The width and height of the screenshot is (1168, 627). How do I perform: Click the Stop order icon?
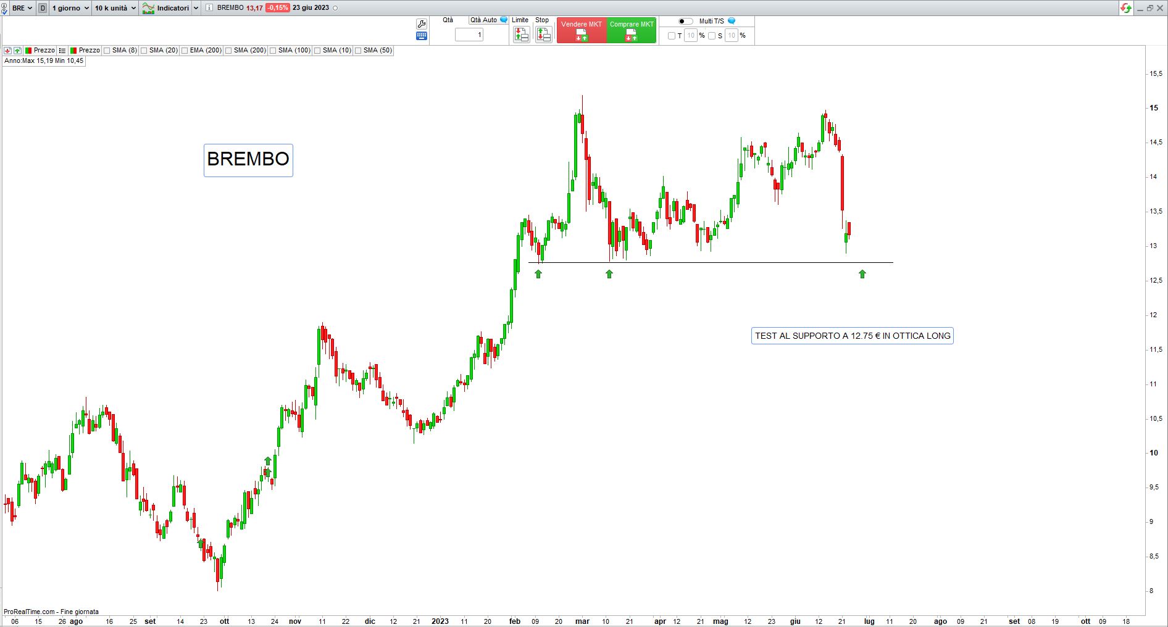click(x=543, y=35)
